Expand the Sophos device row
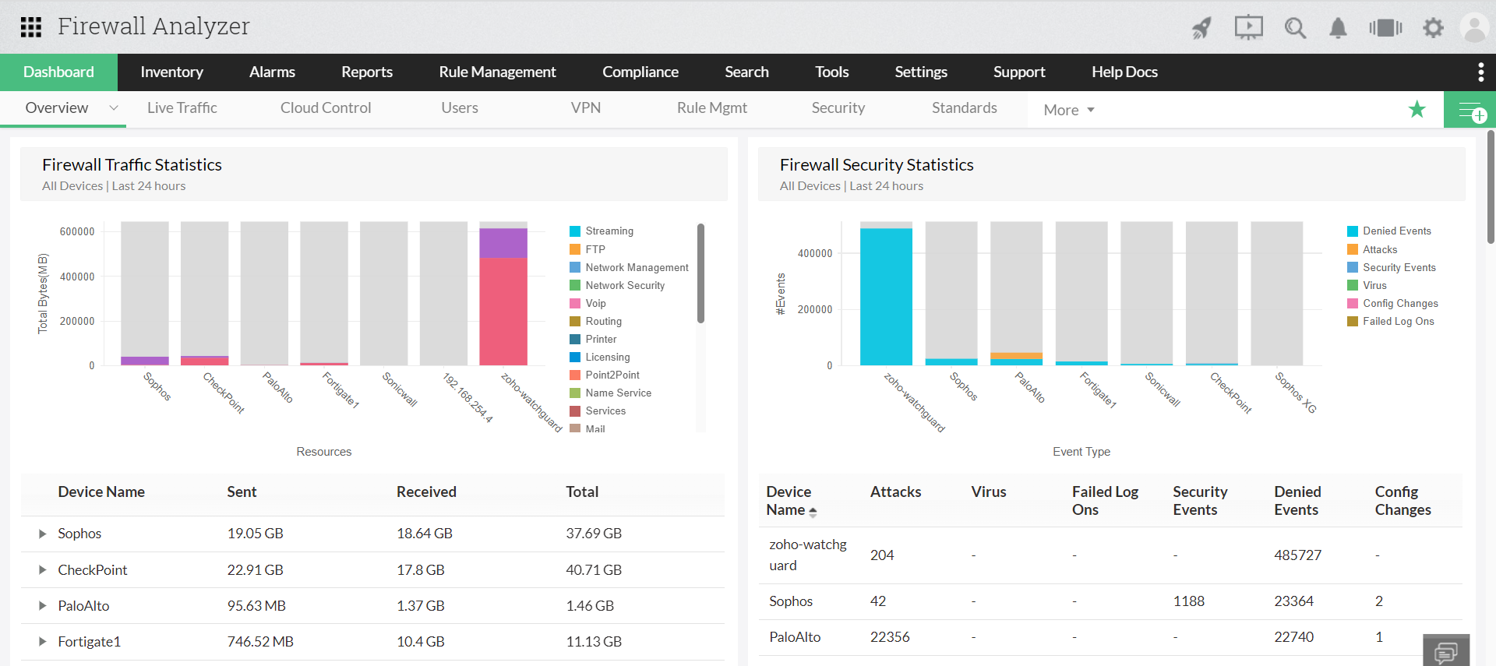Image resolution: width=1496 pixels, height=666 pixels. tap(43, 534)
